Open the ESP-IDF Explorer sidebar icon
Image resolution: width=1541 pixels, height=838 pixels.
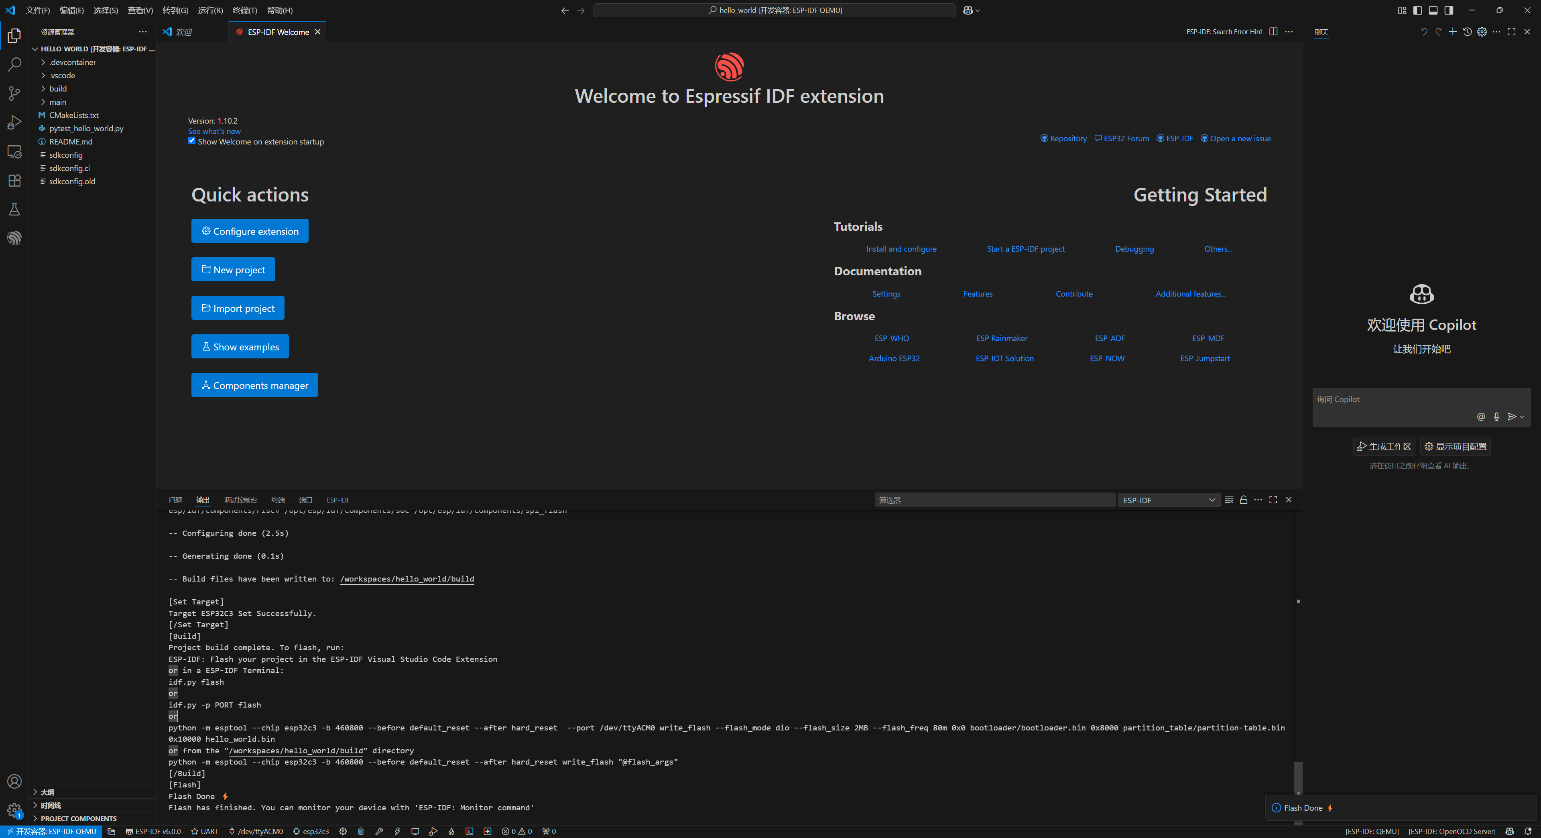[14, 238]
